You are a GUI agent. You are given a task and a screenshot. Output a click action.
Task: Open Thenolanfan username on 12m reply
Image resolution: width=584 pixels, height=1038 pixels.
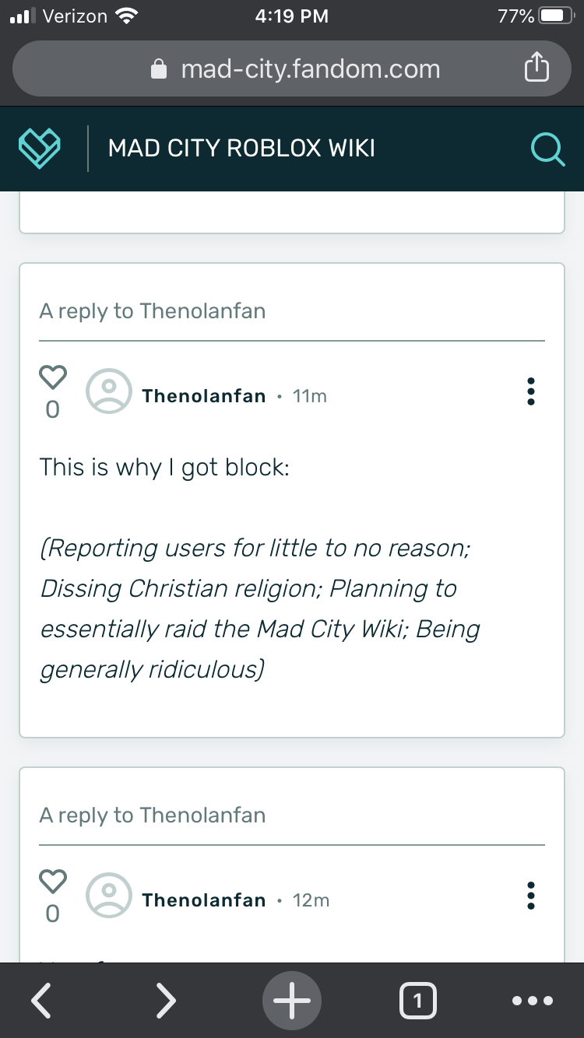(x=204, y=900)
